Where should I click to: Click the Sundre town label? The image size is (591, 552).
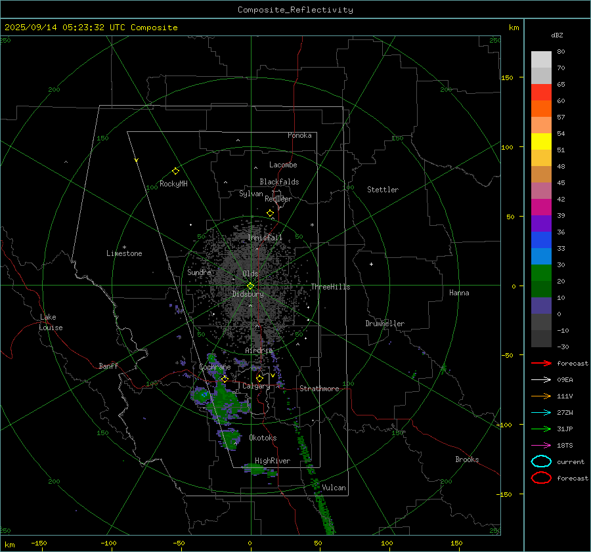tap(199, 272)
